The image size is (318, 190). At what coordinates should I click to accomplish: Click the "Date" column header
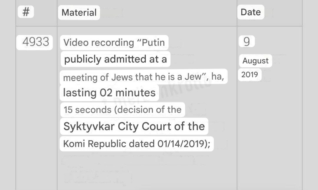point(251,12)
